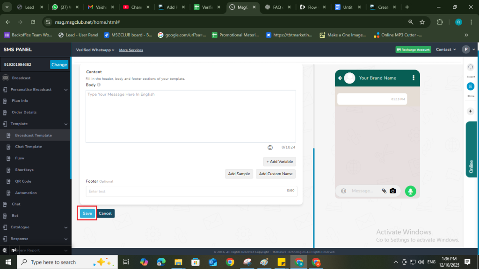Viewport: 479px width, 269px height.
Task: Open the Contact dropdown menu
Action: tap(446, 50)
